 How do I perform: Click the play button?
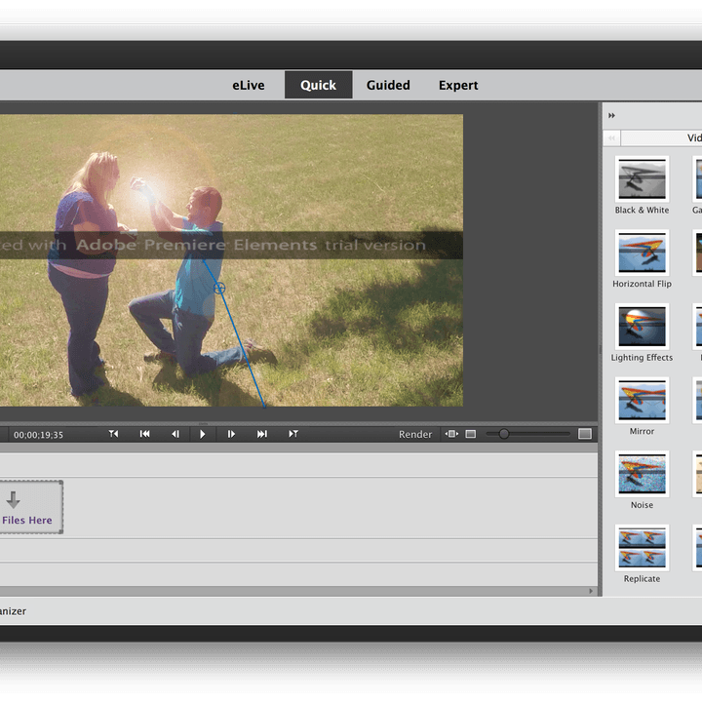tap(203, 434)
